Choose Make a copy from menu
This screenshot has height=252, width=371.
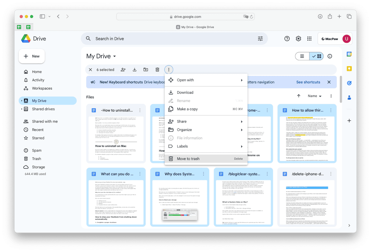pyautogui.click(x=187, y=109)
